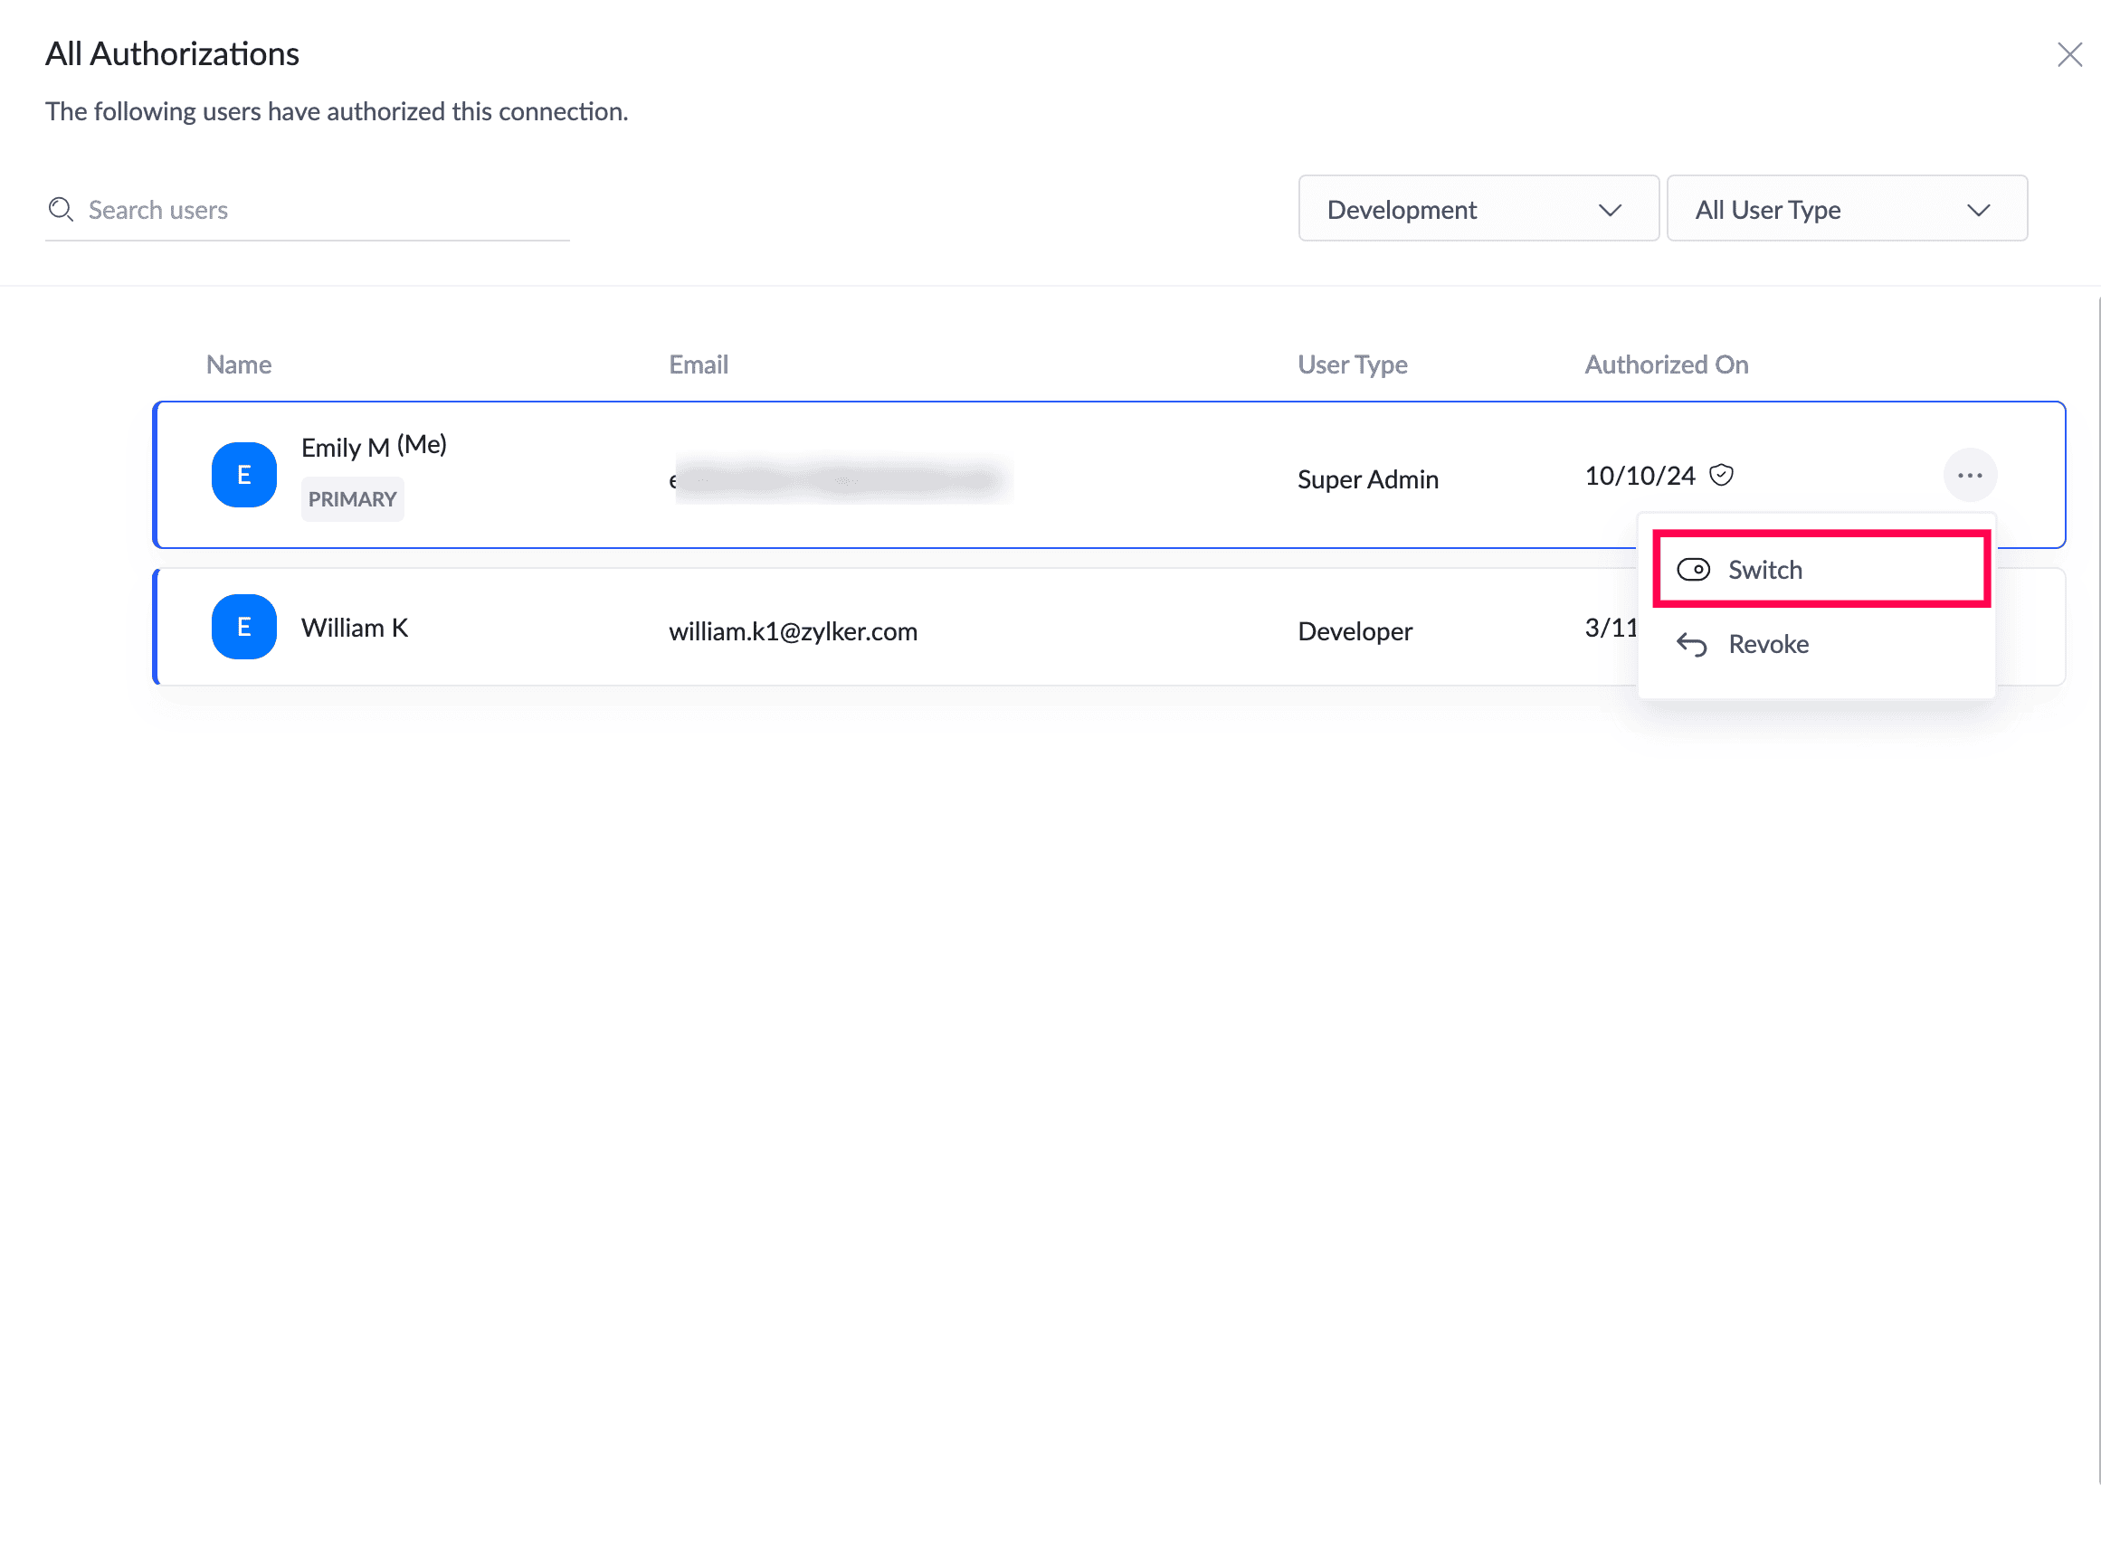
Task: Click the Switch toggle icon in menu
Action: [1692, 569]
